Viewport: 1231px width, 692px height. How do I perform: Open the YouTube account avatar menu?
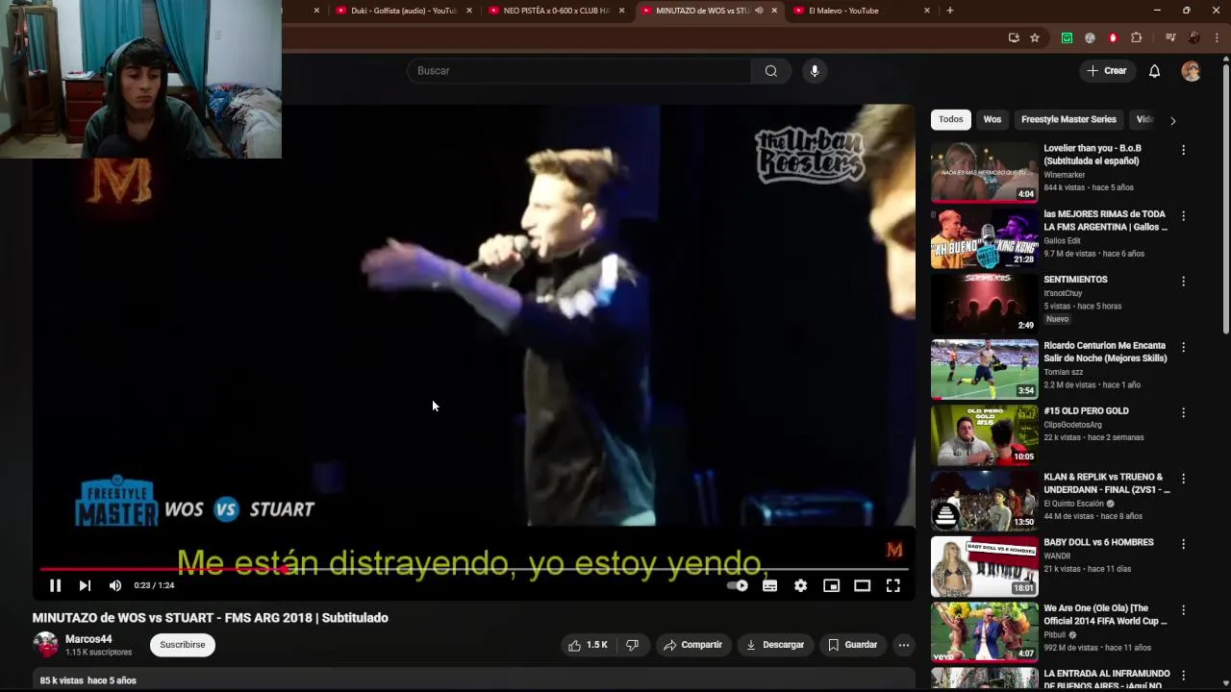(x=1191, y=71)
